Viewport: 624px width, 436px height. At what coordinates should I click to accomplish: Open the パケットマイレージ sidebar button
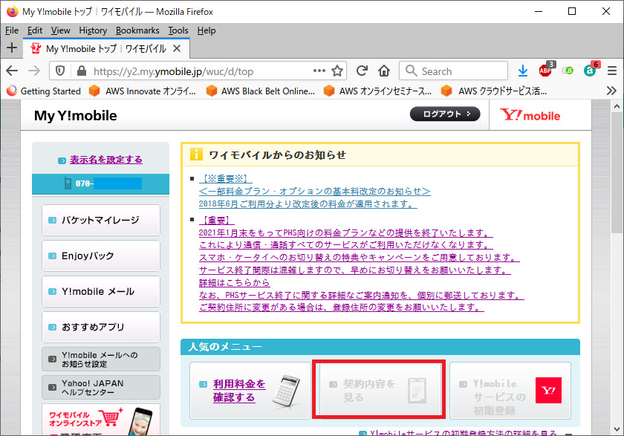point(101,220)
